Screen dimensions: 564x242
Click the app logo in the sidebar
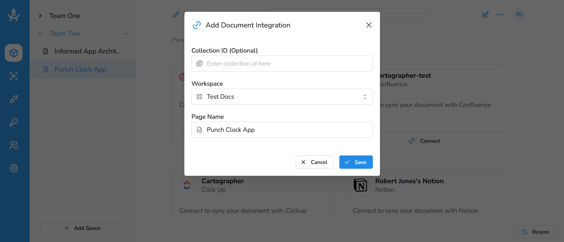[14, 15]
